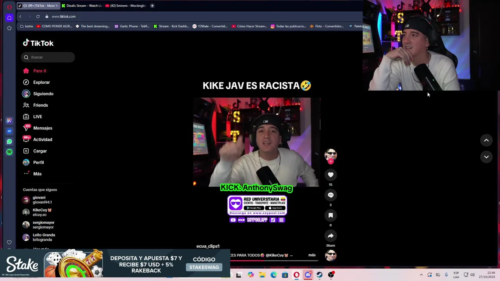Go to the Siguiendo feed
The image size is (500, 281).
point(38,94)
